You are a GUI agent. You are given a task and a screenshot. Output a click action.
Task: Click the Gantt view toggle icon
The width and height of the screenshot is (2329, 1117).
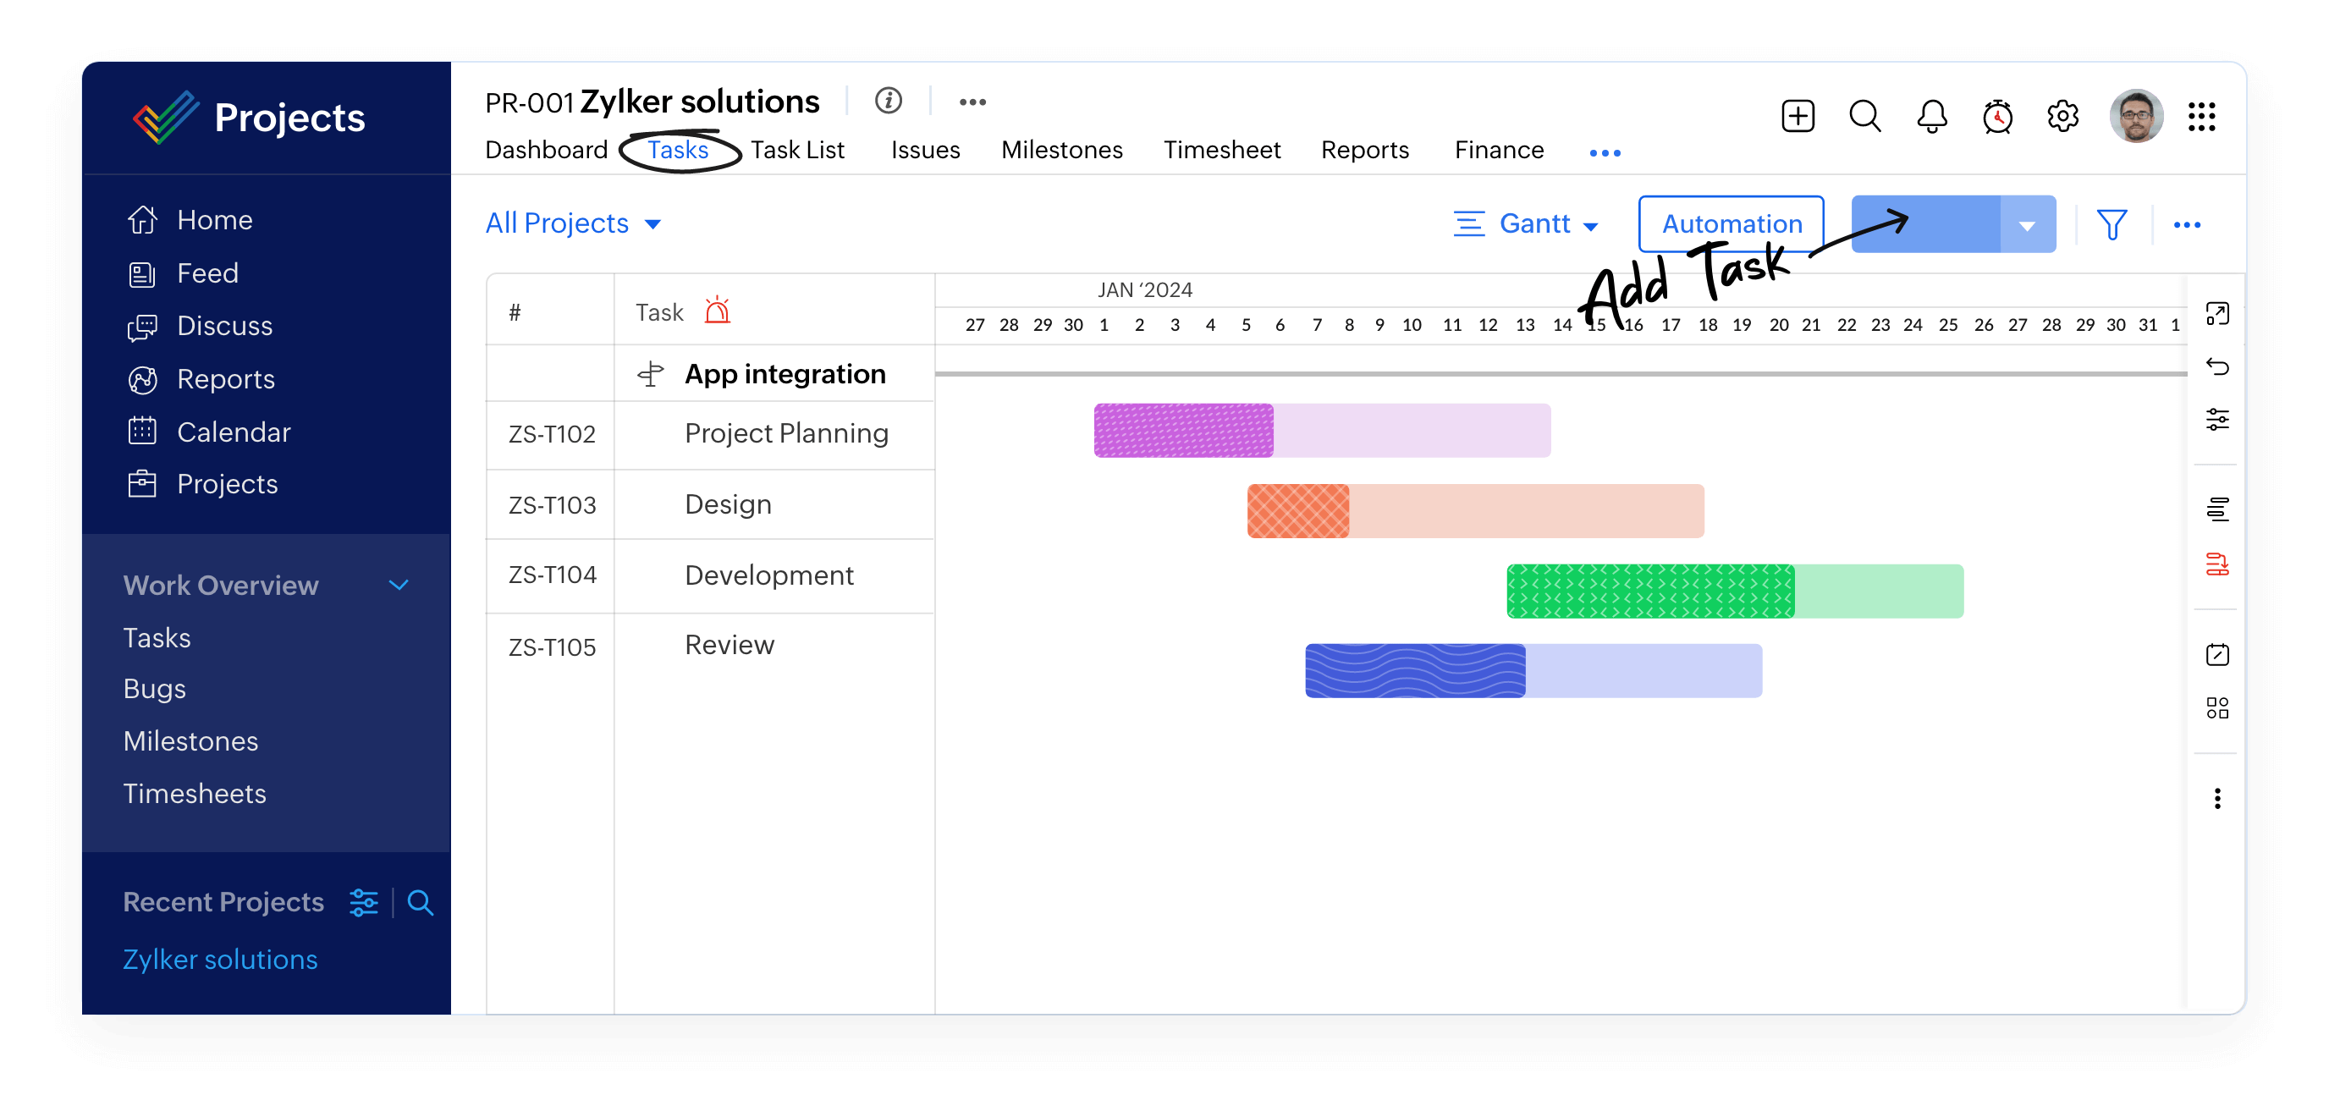pos(1467,223)
